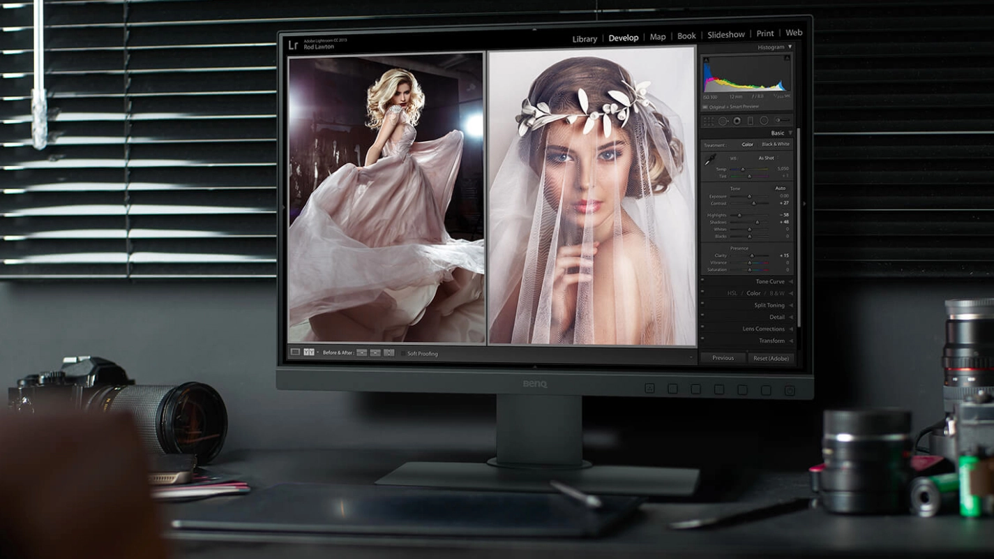The width and height of the screenshot is (994, 559).
Task: Activate the Red Eye Correction tool
Action: 737,121
